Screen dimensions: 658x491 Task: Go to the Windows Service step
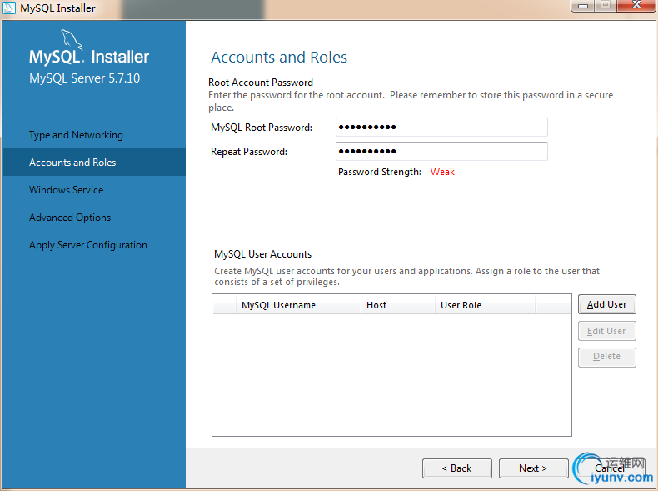pos(67,190)
